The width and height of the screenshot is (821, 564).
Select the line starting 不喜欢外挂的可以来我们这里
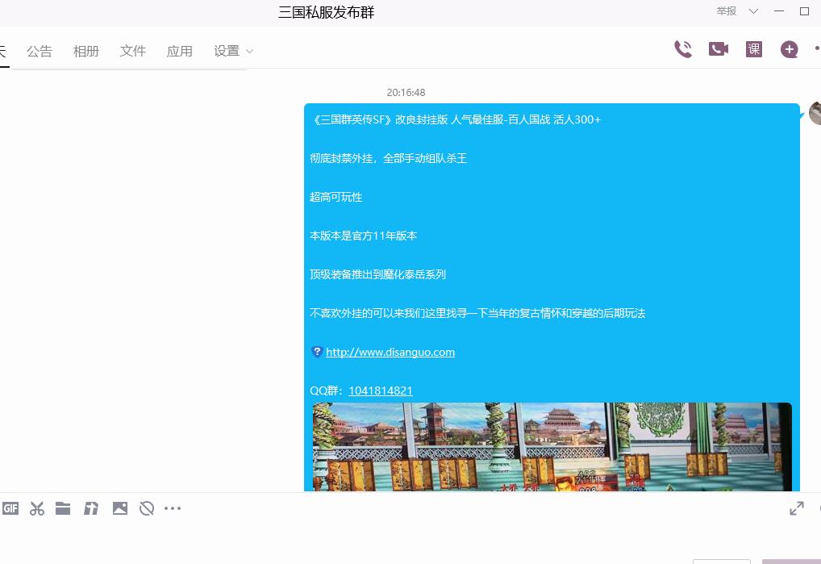tap(477, 313)
